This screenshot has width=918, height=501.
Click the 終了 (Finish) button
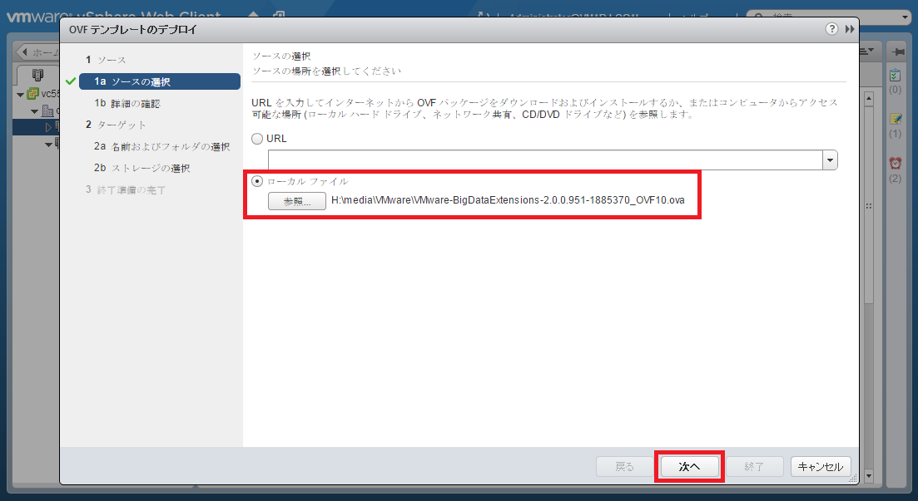pyautogui.click(x=754, y=466)
